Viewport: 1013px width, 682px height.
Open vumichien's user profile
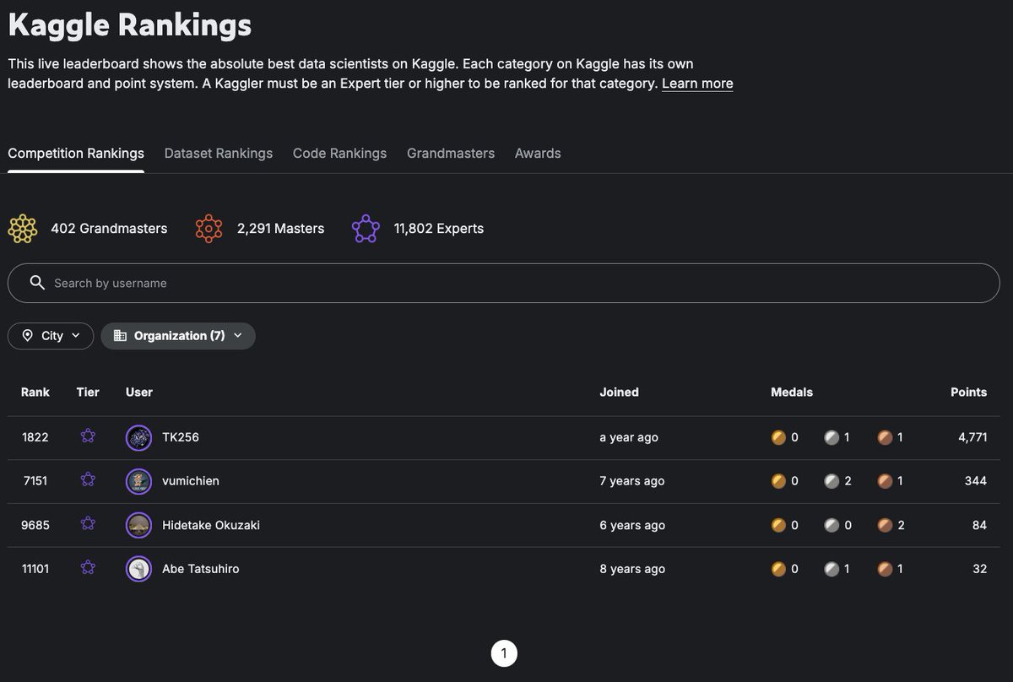coord(191,481)
